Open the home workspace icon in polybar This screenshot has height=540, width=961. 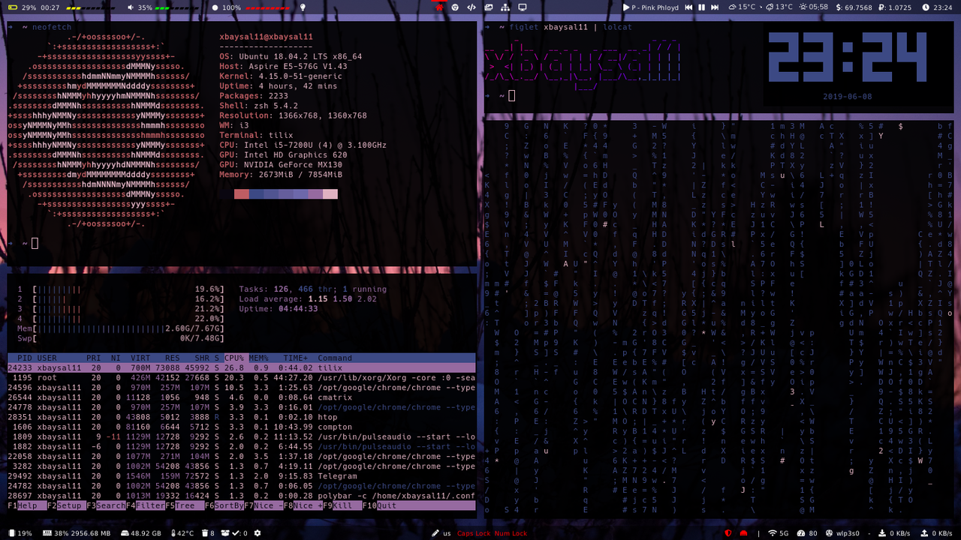(439, 7)
